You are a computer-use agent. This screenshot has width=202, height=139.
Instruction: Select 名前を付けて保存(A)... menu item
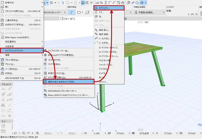pos(22,24)
